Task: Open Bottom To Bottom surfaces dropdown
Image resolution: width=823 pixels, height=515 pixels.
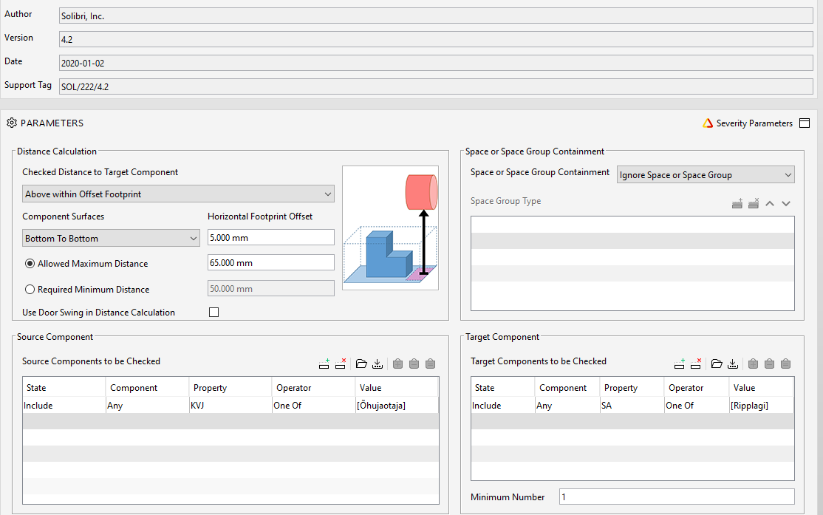Action: [x=111, y=238]
